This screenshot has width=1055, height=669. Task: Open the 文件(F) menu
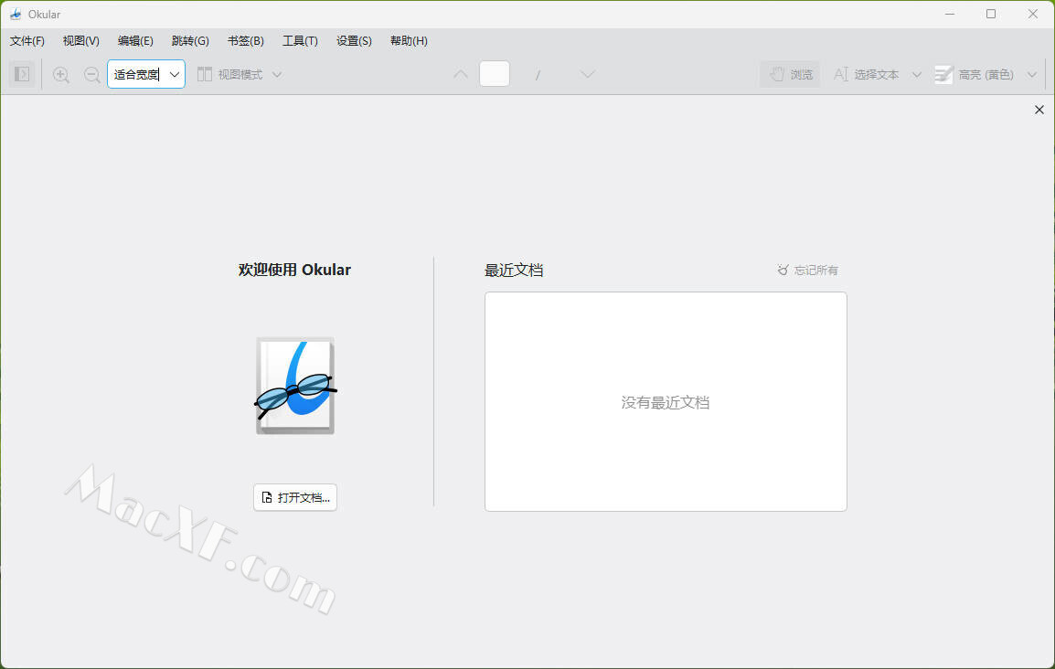[x=27, y=41]
